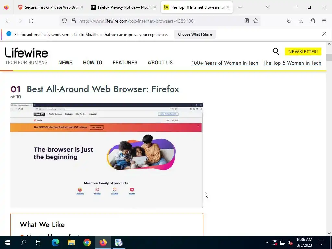Screen dimensions: 332x249
Task: Open the Windows Start menu
Action: point(8,243)
